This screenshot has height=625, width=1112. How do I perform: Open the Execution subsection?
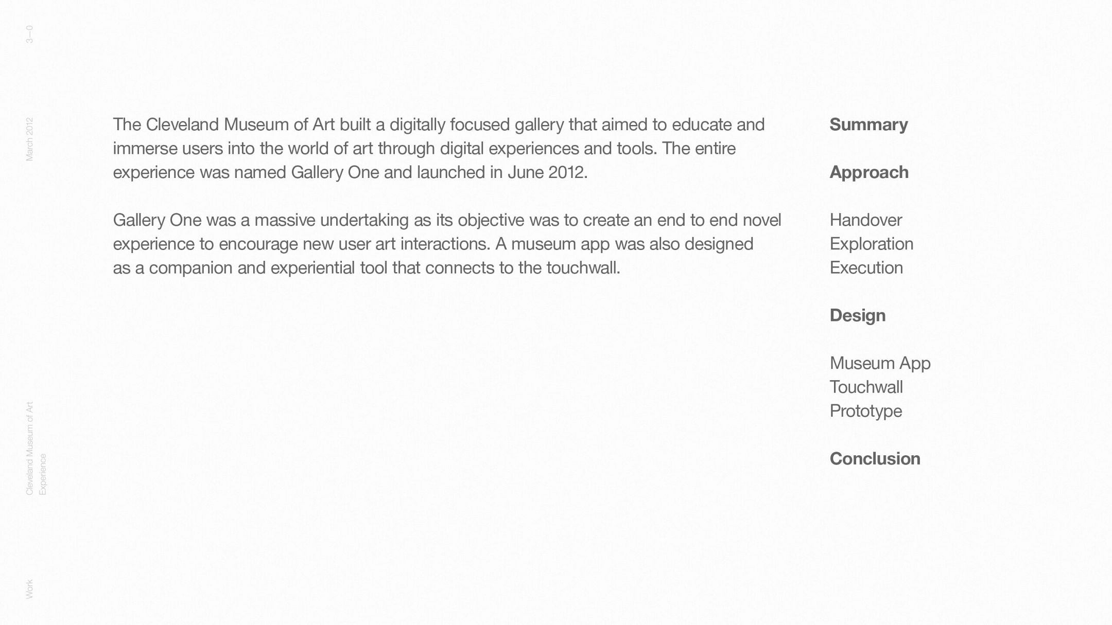pos(866,268)
